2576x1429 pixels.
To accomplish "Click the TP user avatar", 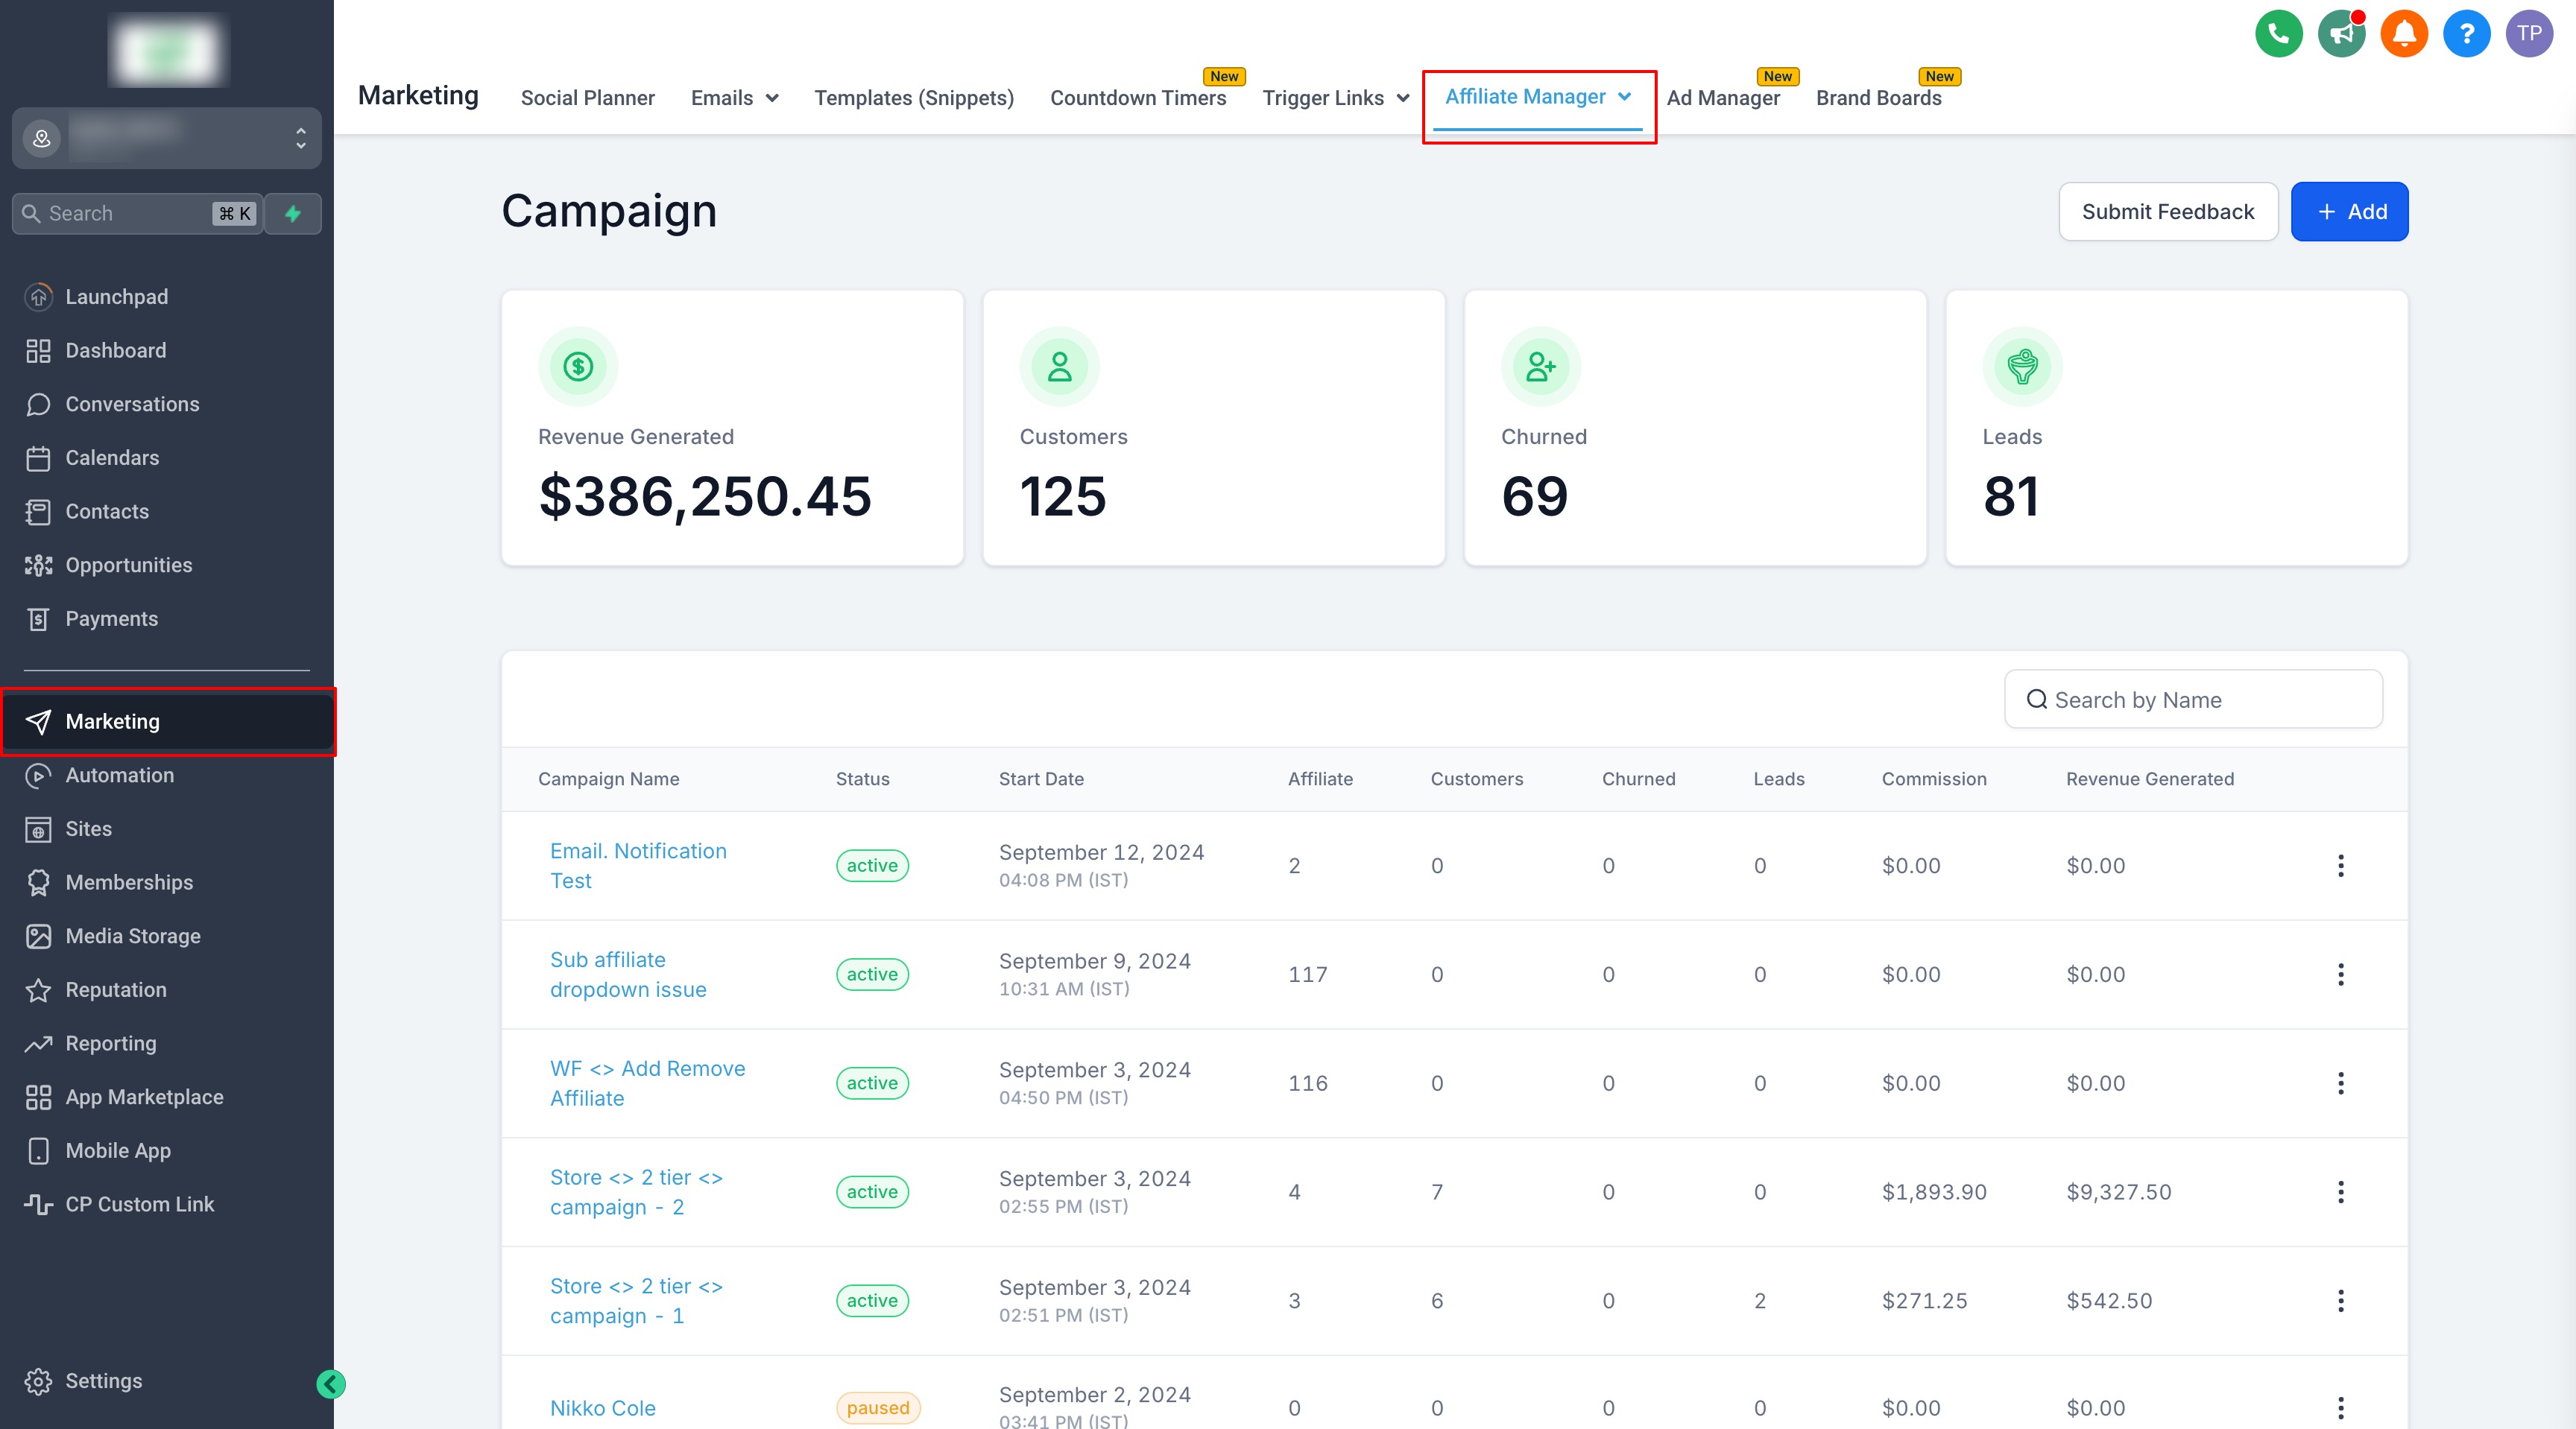I will [x=2529, y=34].
